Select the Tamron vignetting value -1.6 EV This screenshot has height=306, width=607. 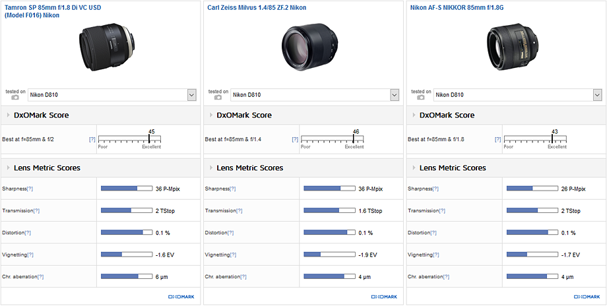(x=165, y=255)
